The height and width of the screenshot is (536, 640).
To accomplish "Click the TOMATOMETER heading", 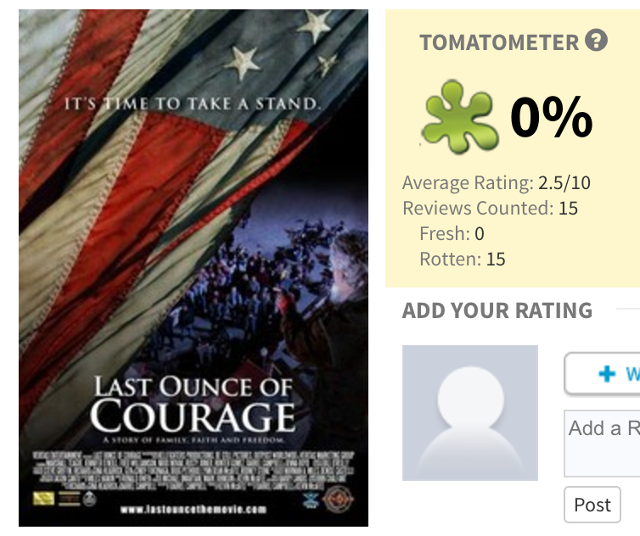I will [x=499, y=42].
